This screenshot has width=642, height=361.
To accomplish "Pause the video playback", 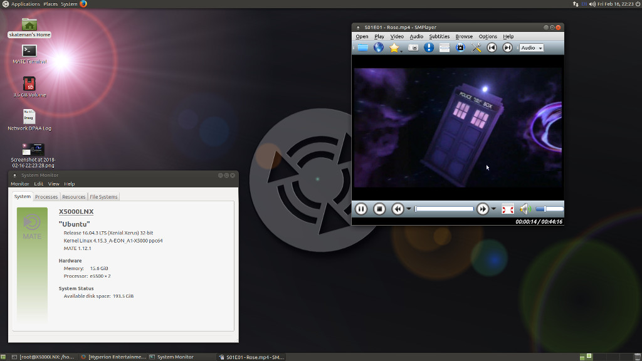I will (361, 209).
